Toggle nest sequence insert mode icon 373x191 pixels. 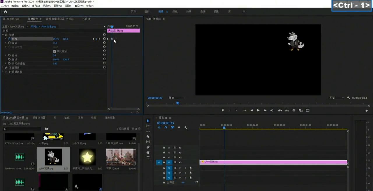[x=159, y=127]
